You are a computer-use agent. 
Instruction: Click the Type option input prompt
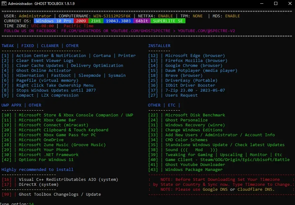(x=17, y=203)
